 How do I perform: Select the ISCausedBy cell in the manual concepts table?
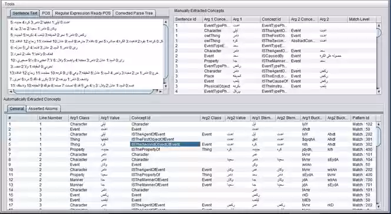pos(275,56)
